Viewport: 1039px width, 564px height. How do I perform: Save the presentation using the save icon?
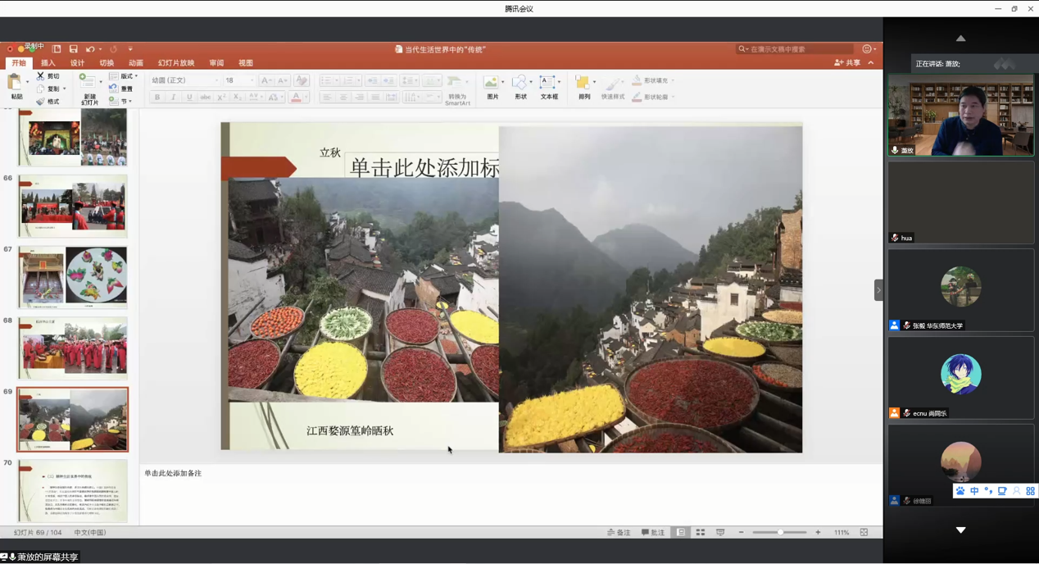click(73, 49)
